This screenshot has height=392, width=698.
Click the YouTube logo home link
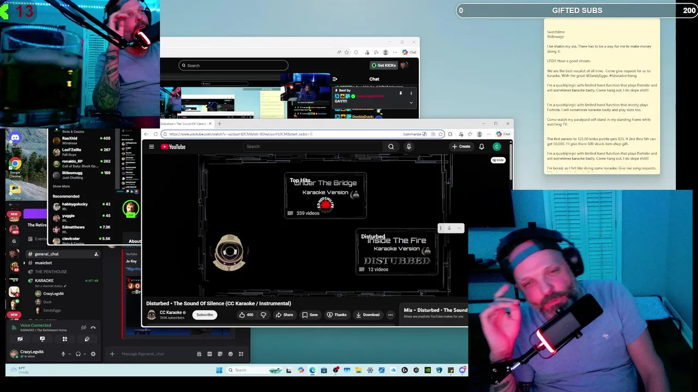click(173, 146)
